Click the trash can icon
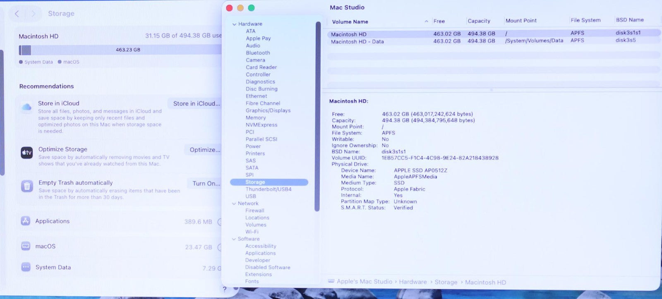This screenshot has height=299, width=662. pyautogui.click(x=27, y=186)
